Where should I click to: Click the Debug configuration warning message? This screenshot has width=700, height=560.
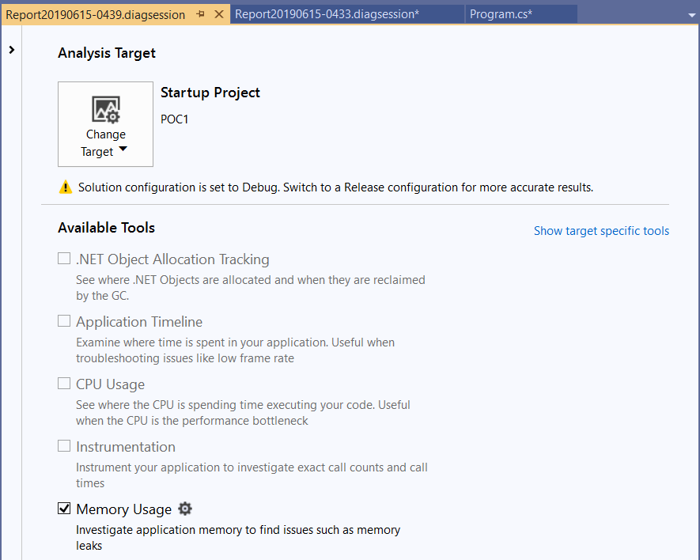(x=335, y=187)
